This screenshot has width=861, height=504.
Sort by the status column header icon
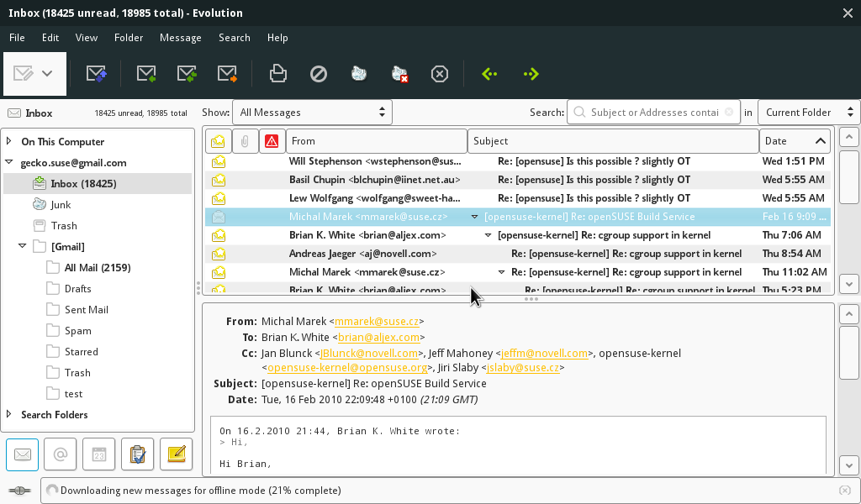(218, 141)
